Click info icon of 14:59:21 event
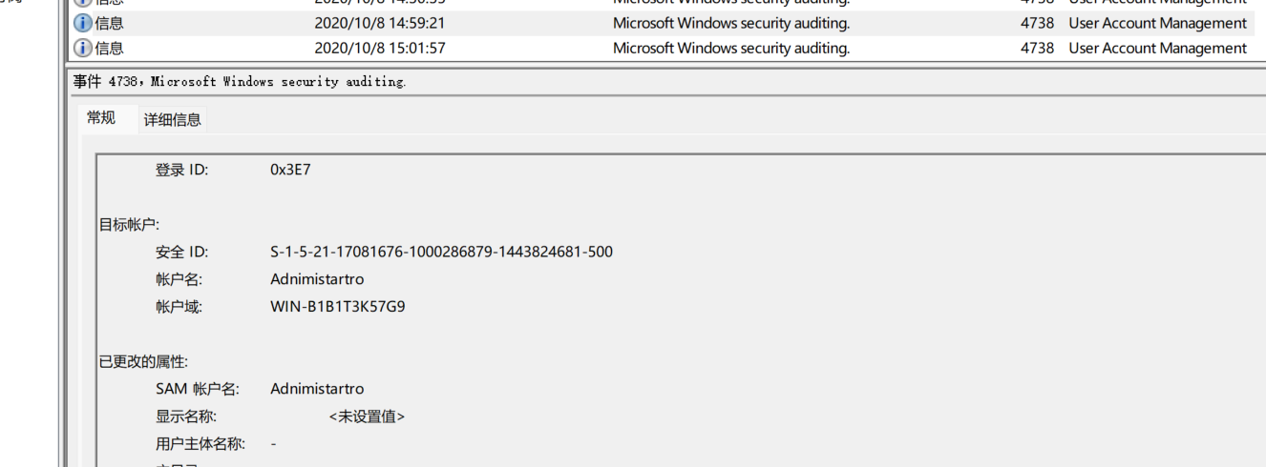This screenshot has height=467, width=1266. point(83,23)
